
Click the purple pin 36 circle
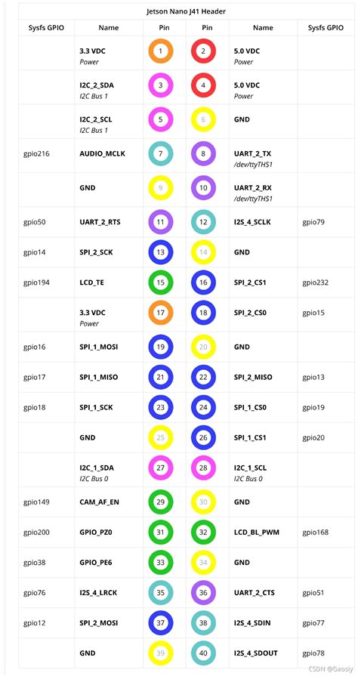pos(204,593)
